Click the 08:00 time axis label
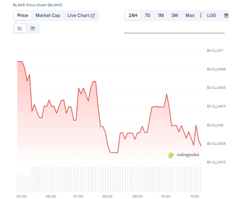244x199 pixels. click(x=107, y=196)
